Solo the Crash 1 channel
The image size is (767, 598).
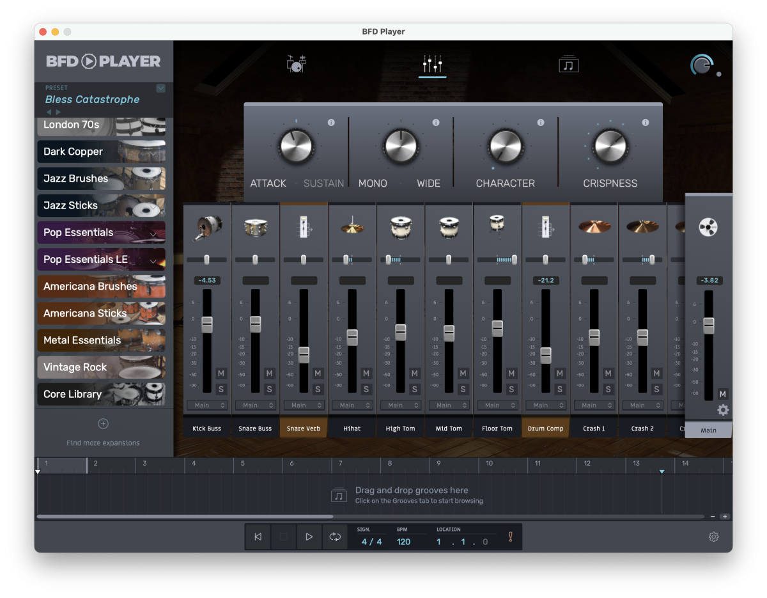click(x=608, y=389)
